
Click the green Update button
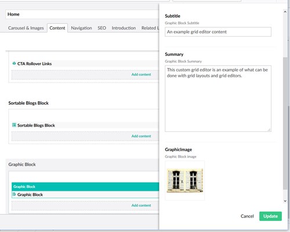[x=270, y=216]
